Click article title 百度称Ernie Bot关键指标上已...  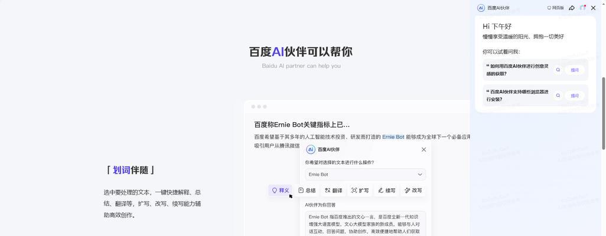(x=302, y=124)
